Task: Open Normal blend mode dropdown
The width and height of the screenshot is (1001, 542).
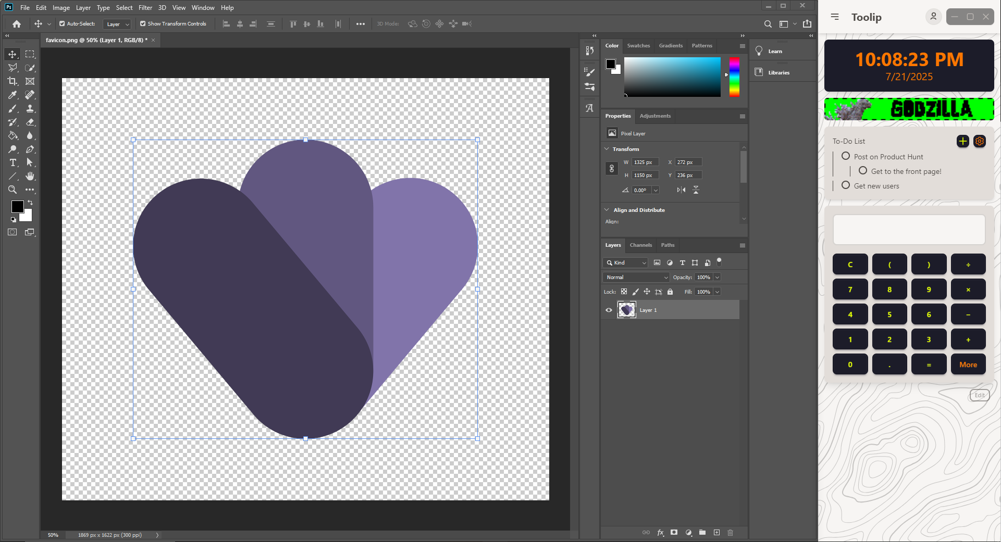Action: pos(636,278)
